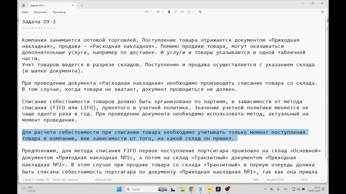Click the microphone tray icon

coord(278,189)
